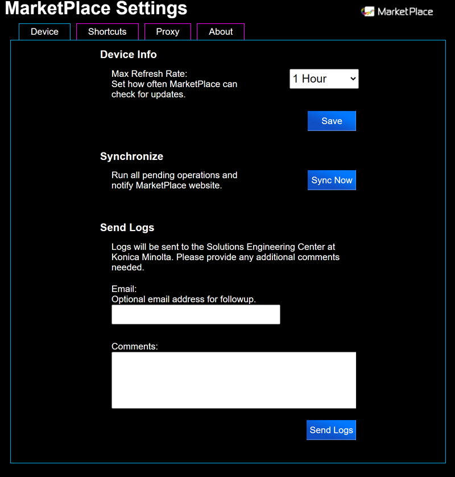The image size is (455, 477).
Task: Save the device info settings
Action: tap(332, 121)
